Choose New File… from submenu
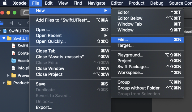This screenshot has width=192, height=112. coord(147,39)
